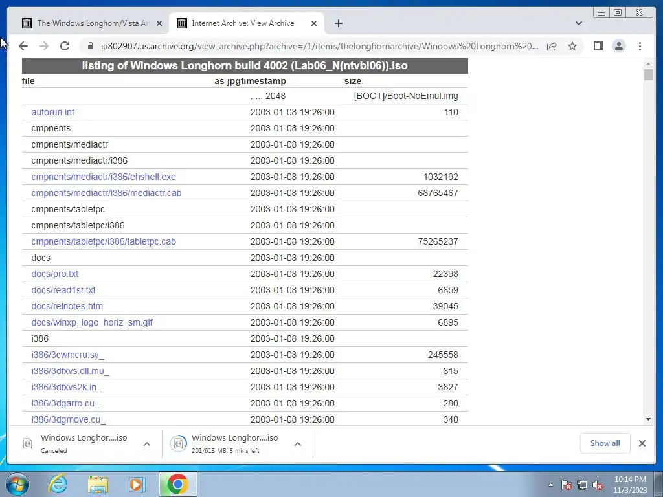Open Windows Media Player from taskbar
Viewport: 663px width, 497px height.
click(x=137, y=484)
